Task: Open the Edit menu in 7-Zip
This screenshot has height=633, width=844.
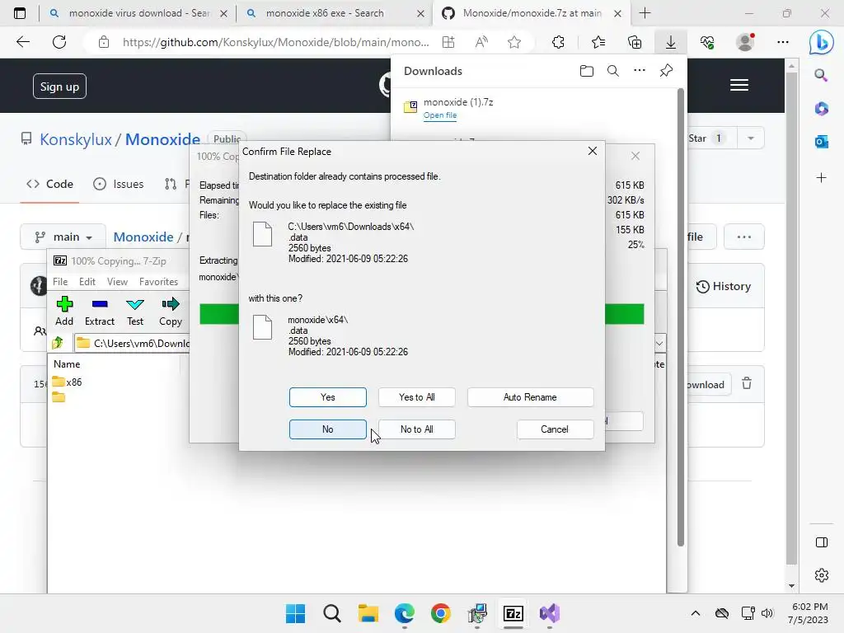Action: pyautogui.click(x=87, y=282)
